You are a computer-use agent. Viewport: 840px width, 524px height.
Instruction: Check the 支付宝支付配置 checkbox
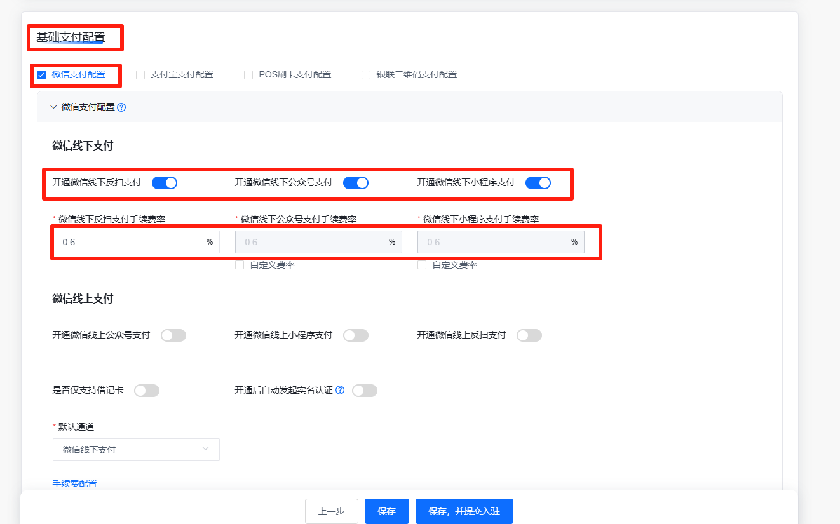[x=140, y=75]
